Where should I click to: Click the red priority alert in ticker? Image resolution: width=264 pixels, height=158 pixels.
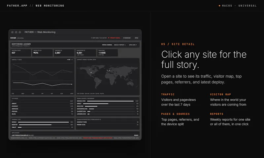(98, 138)
